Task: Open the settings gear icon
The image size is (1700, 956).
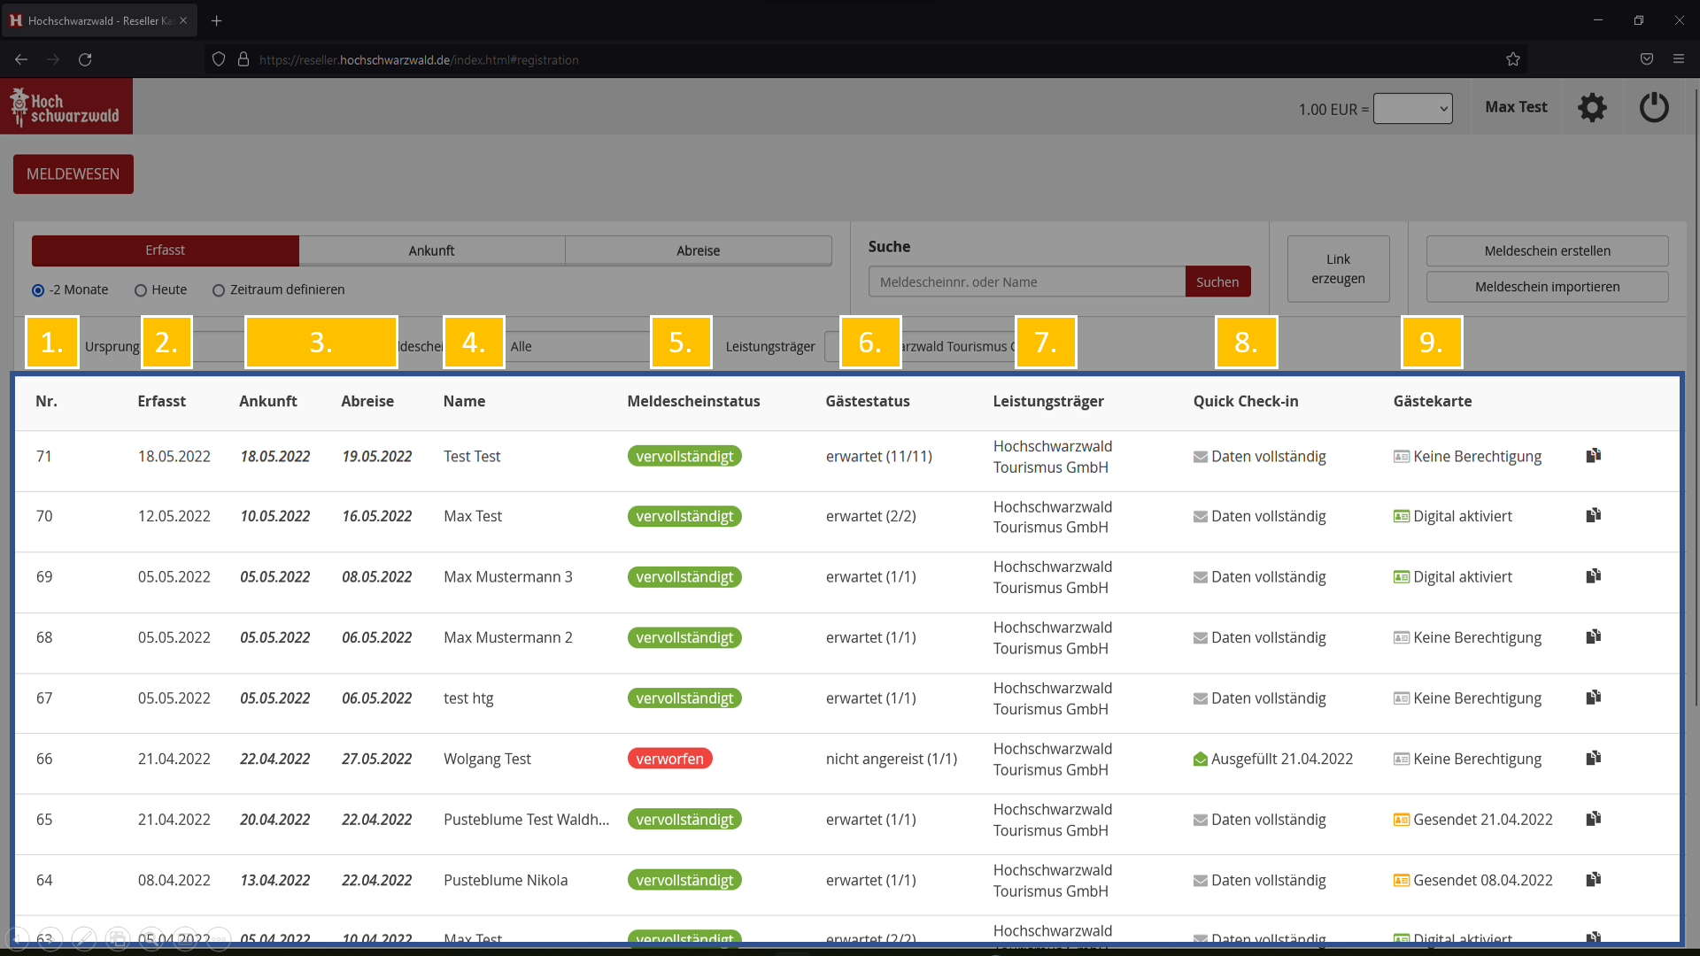Action: tap(1592, 108)
